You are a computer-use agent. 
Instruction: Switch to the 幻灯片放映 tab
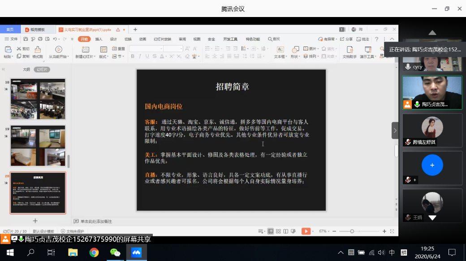[162, 39]
